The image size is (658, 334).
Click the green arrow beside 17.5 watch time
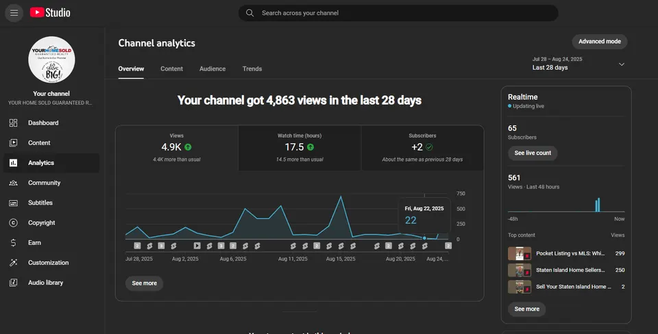[310, 147]
